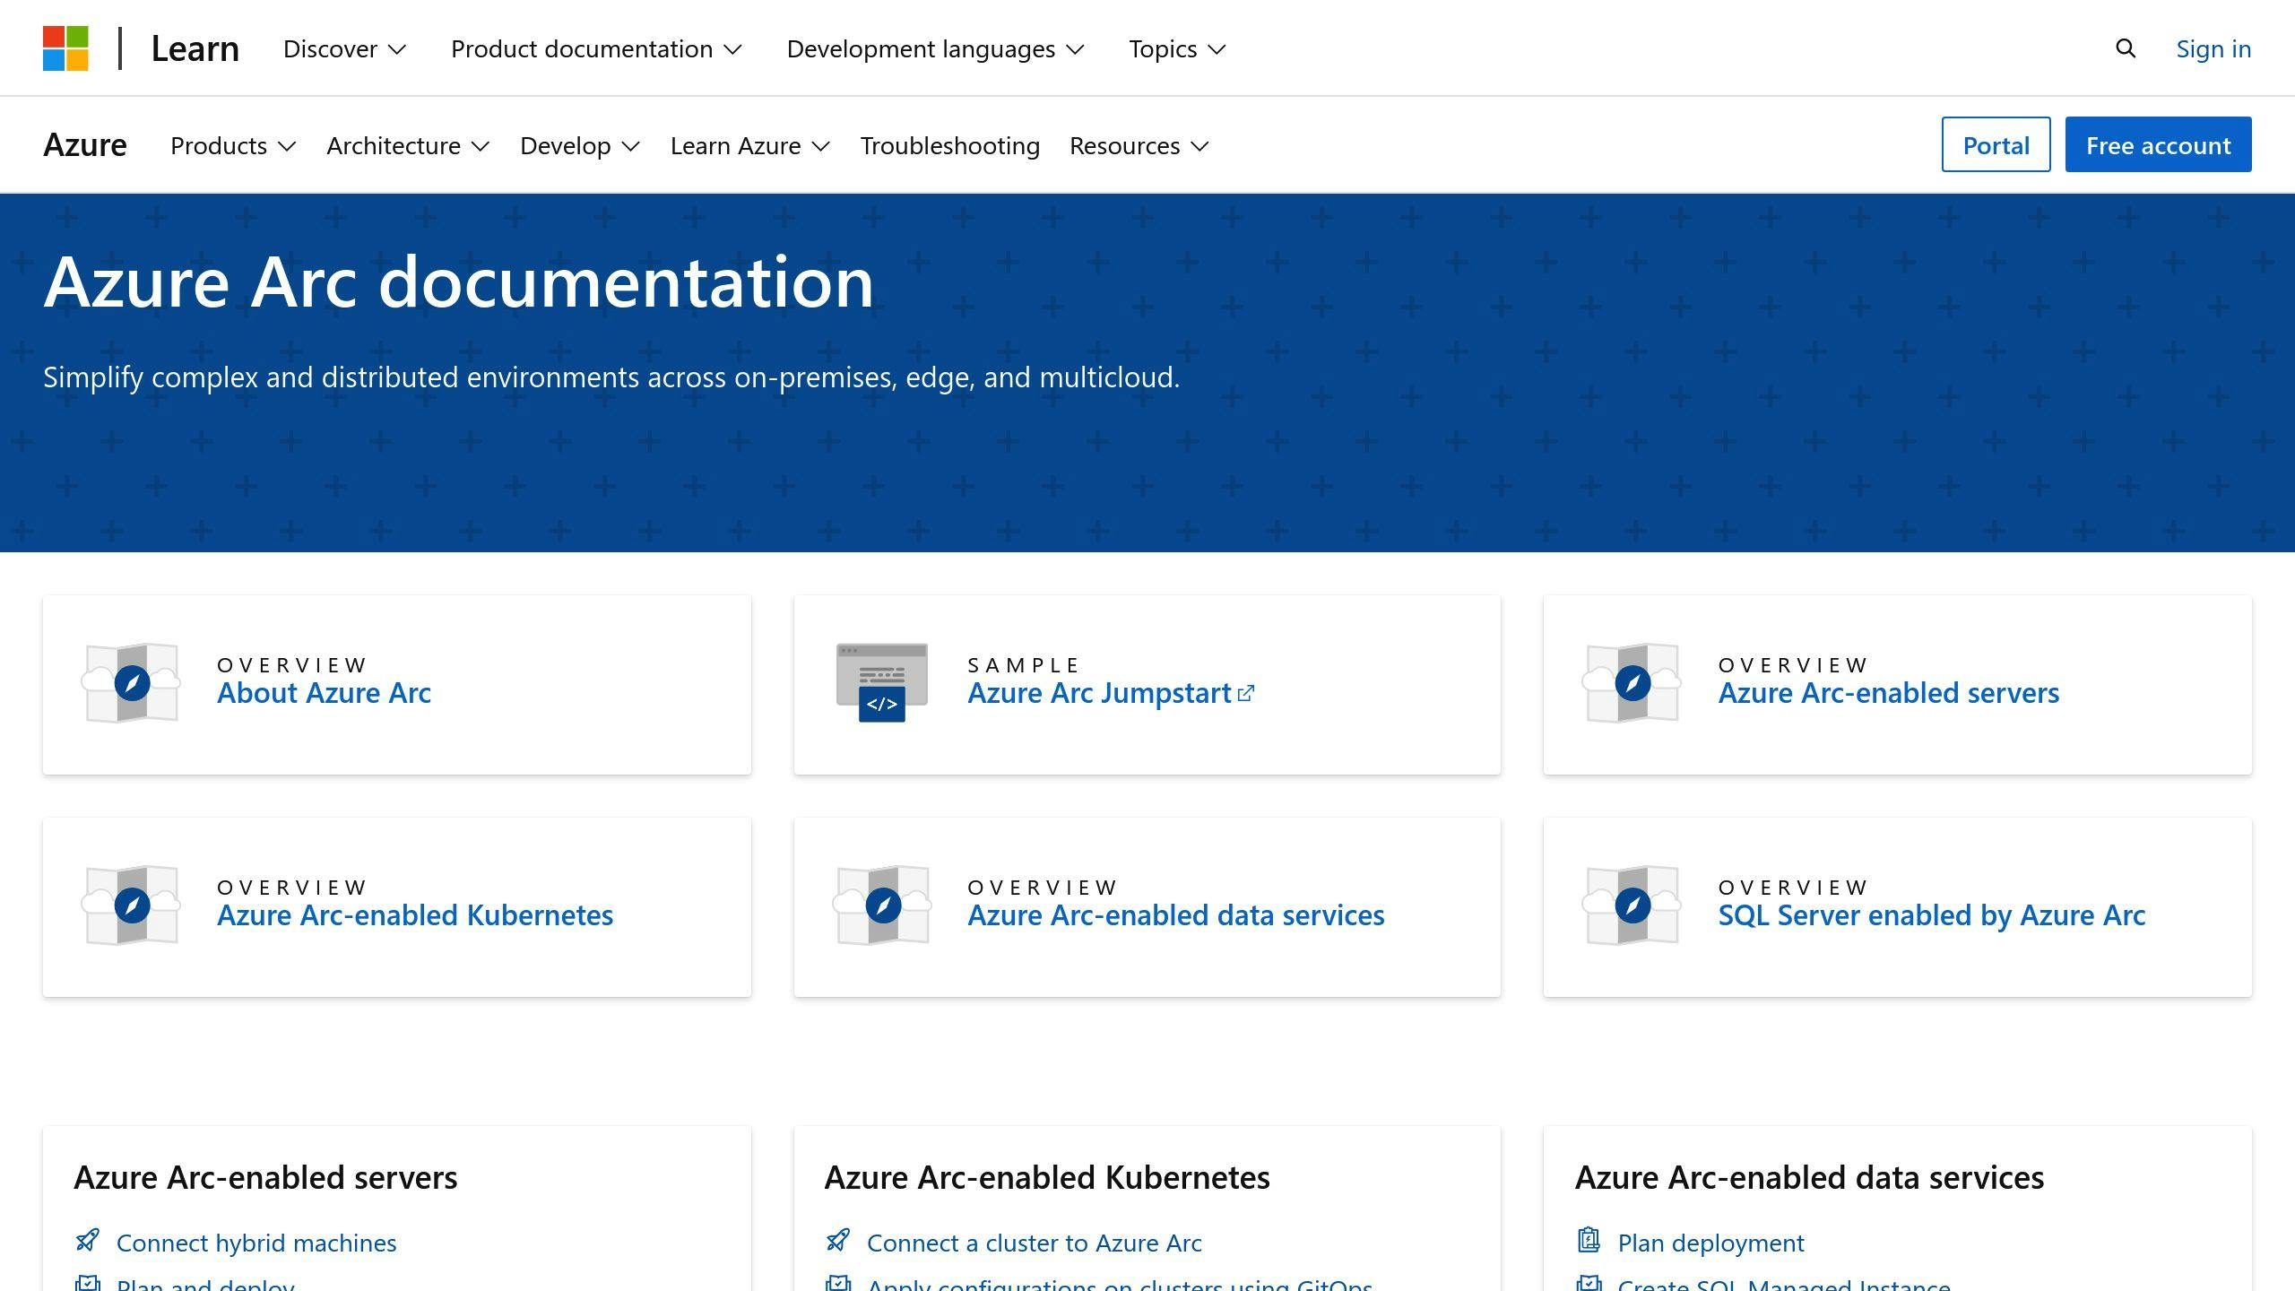Expand the Topics menu
This screenshot has height=1291, width=2295.
[1177, 48]
